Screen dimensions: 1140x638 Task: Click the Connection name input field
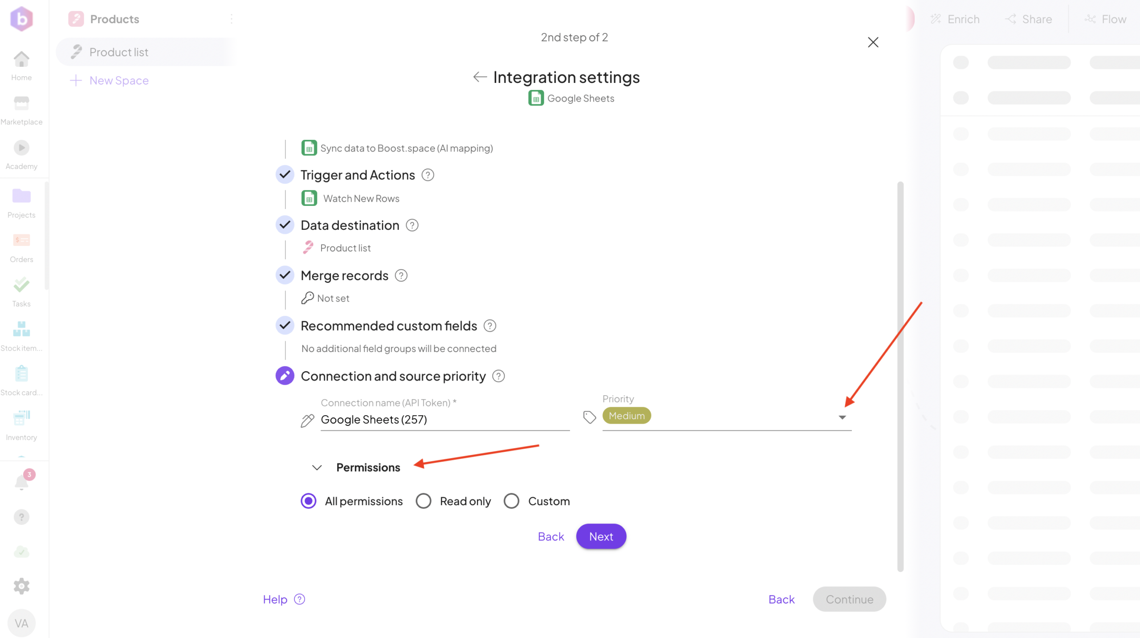444,420
